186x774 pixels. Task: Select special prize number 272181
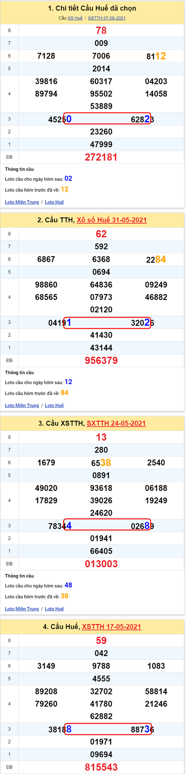point(101,157)
